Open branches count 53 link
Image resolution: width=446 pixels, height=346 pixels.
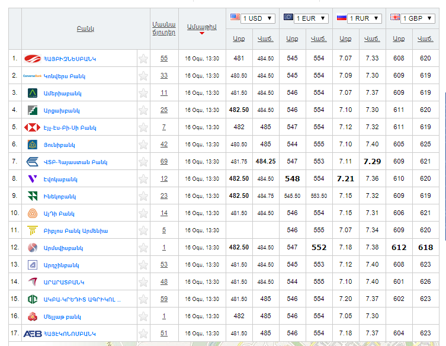click(x=164, y=264)
